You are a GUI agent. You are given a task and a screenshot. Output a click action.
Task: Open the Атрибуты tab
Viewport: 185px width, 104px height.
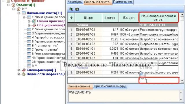[x=75, y=2]
